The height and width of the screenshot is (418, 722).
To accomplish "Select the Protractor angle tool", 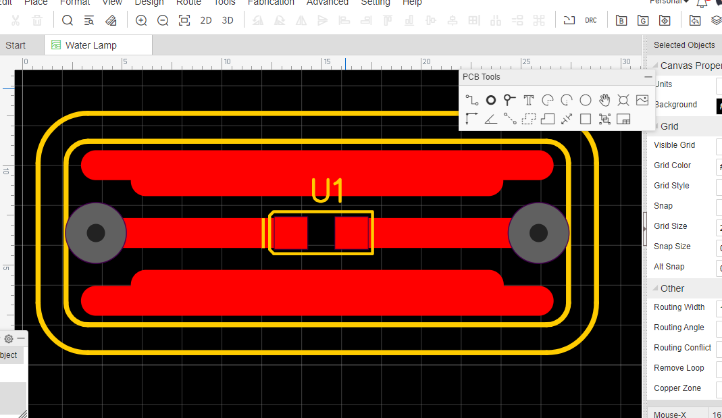I will [491, 120].
